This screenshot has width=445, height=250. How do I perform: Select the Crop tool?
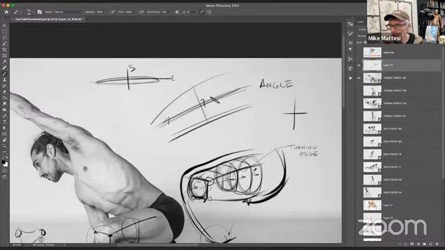[x=4, y=49]
